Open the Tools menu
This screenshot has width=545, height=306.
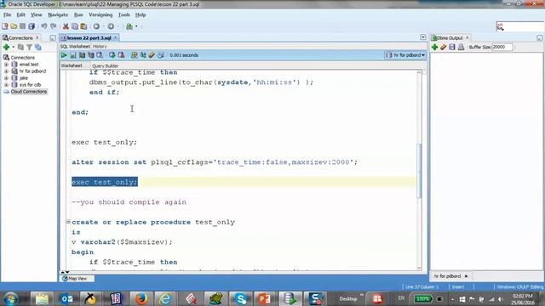[123, 15]
